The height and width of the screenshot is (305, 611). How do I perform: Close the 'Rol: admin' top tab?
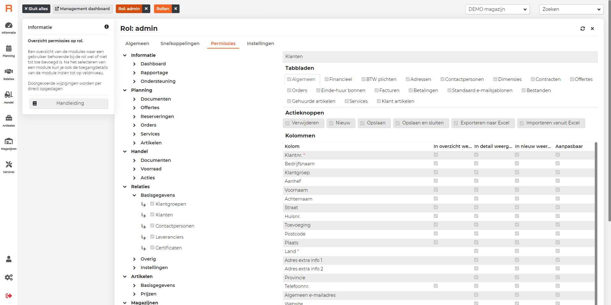[146, 9]
